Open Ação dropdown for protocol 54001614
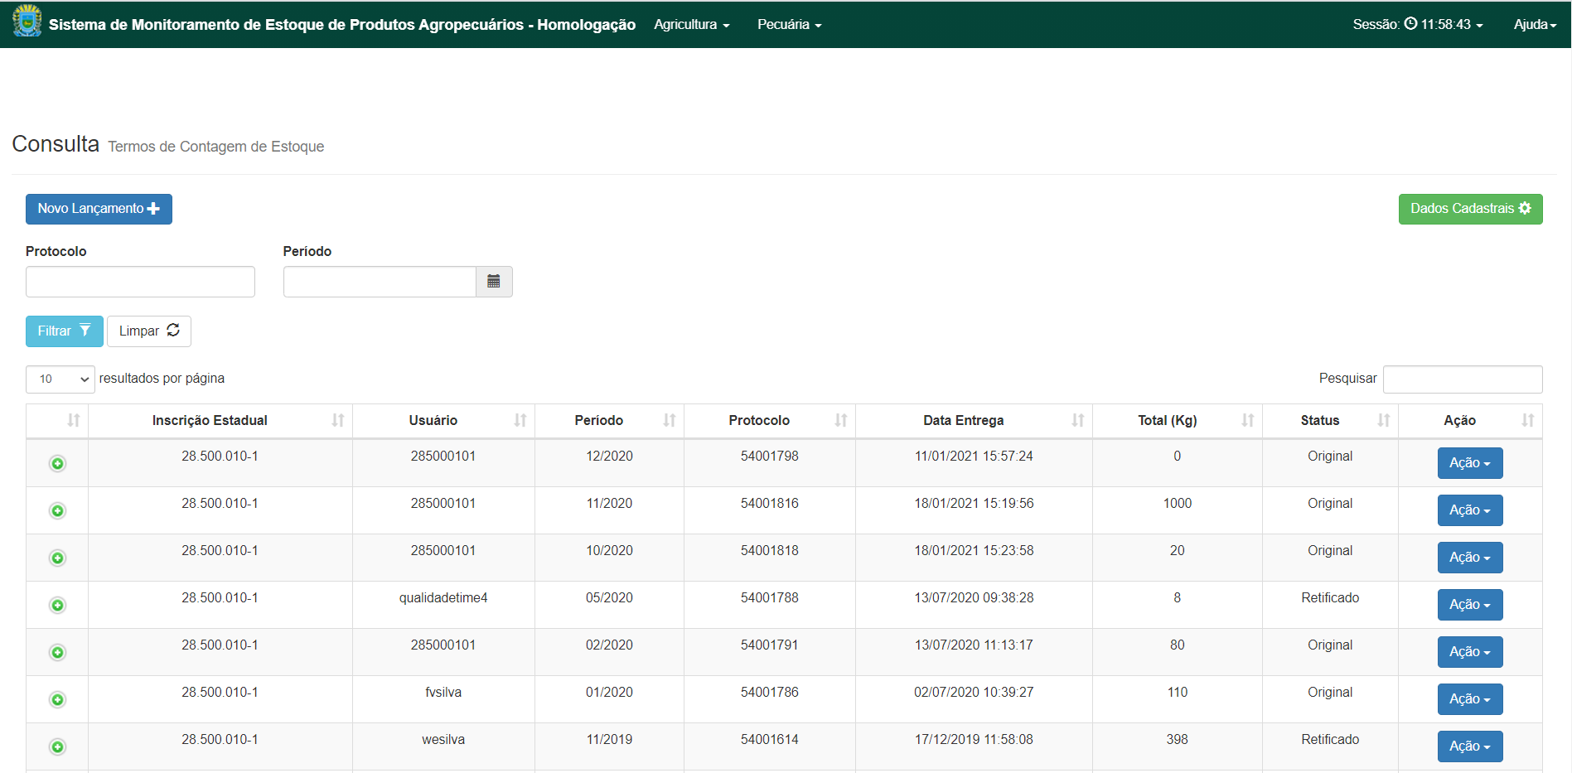Image resolution: width=1572 pixels, height=773 pixels. pos(1469,746)
